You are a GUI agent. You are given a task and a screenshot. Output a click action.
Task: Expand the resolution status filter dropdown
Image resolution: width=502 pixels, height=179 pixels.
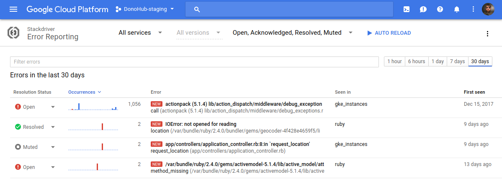pyautogui.click(x=292, y=33)
